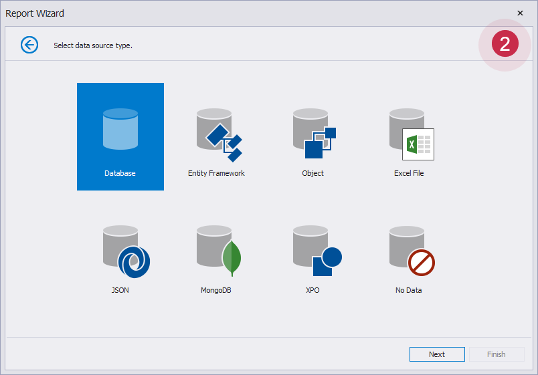The image size is (538, 375).
Task: Click the "Object" label text
Action: 312,173
